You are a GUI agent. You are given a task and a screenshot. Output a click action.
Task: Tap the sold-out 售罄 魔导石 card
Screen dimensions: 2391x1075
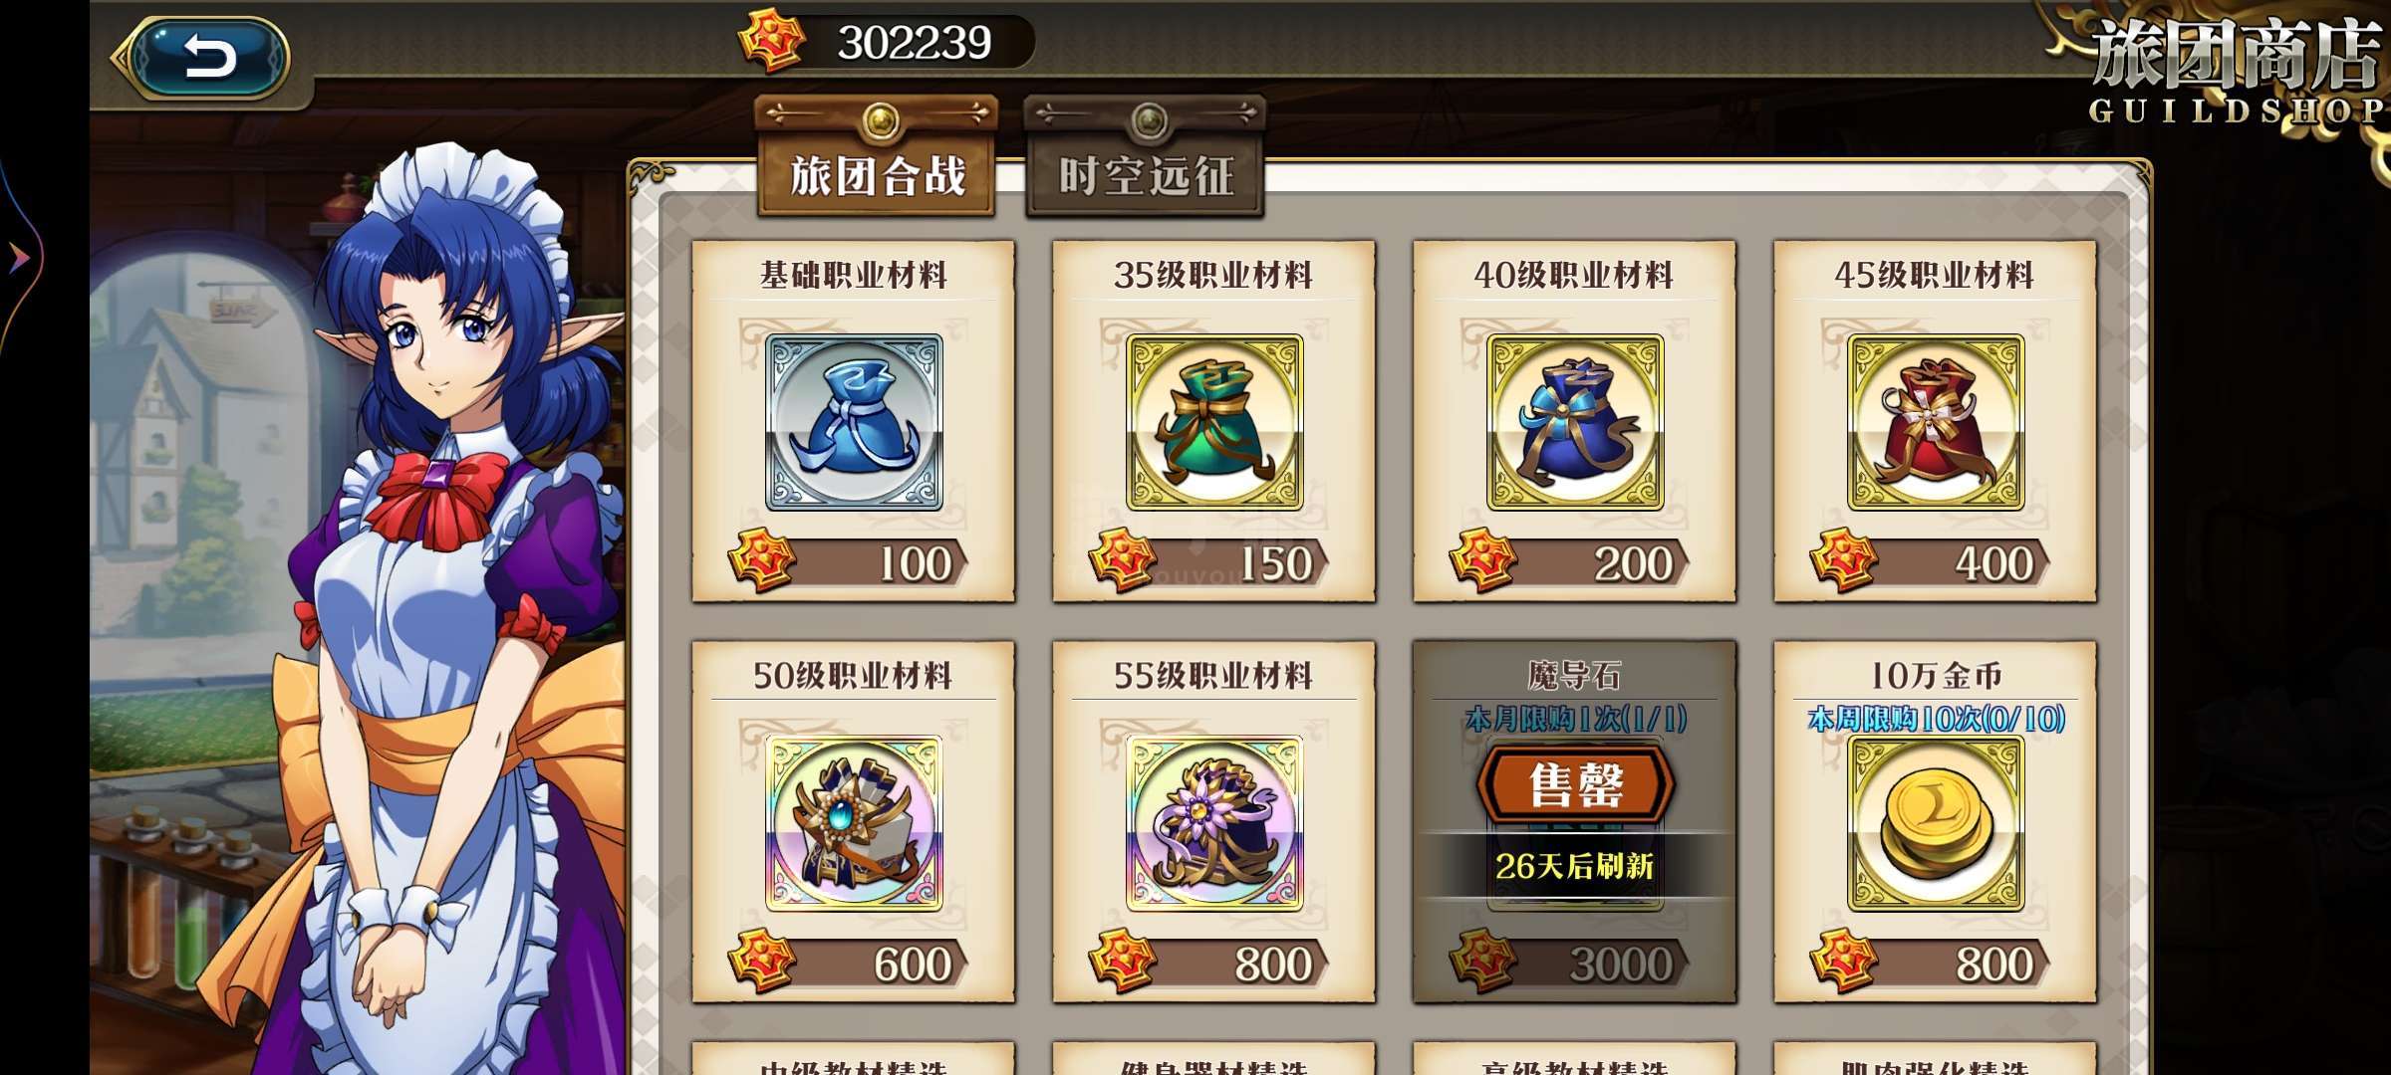pos(1575,822)
